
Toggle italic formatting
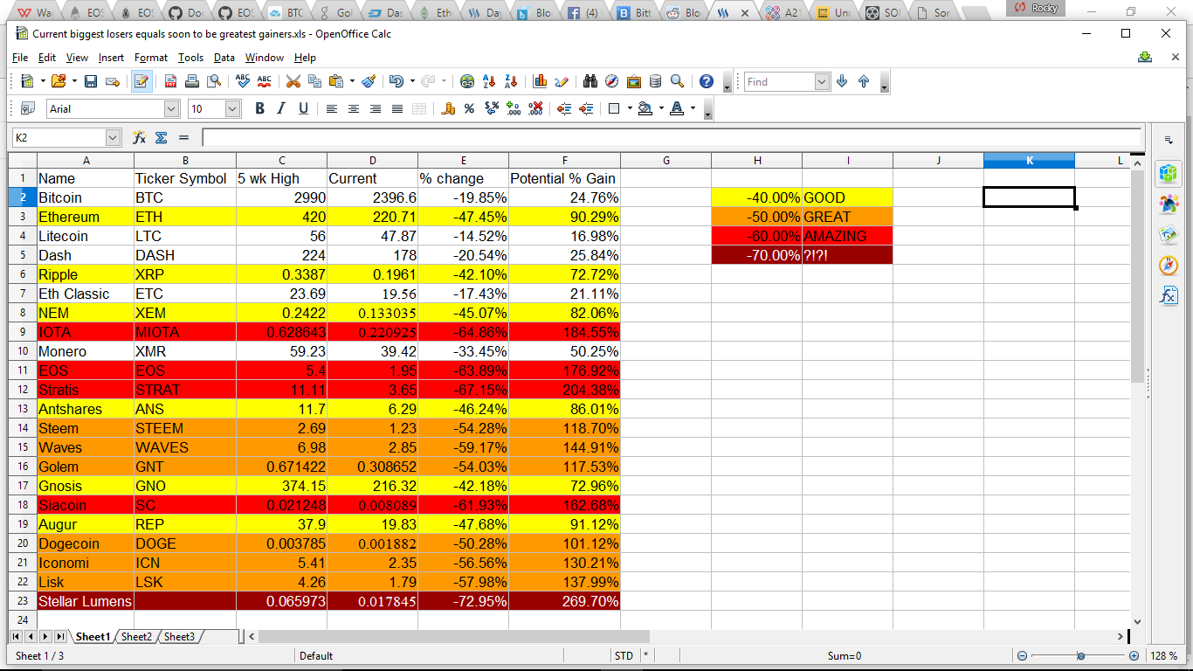tap(281, 109)
